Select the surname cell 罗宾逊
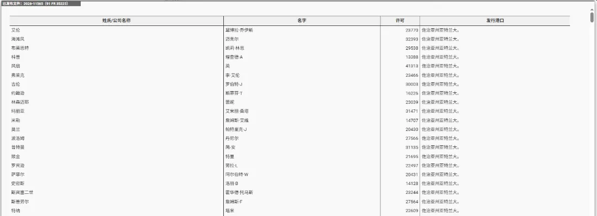This screenshot has width=597, height=216. (x=18, y=165)
